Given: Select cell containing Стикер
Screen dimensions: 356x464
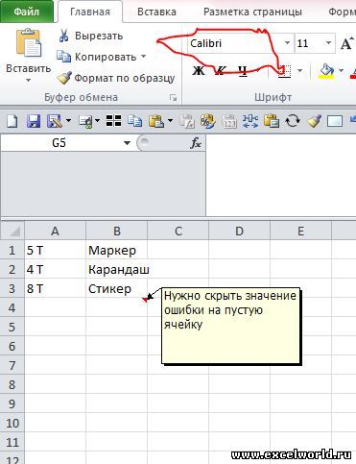Looking at the screenshot, I should click(x=117, y=288).
